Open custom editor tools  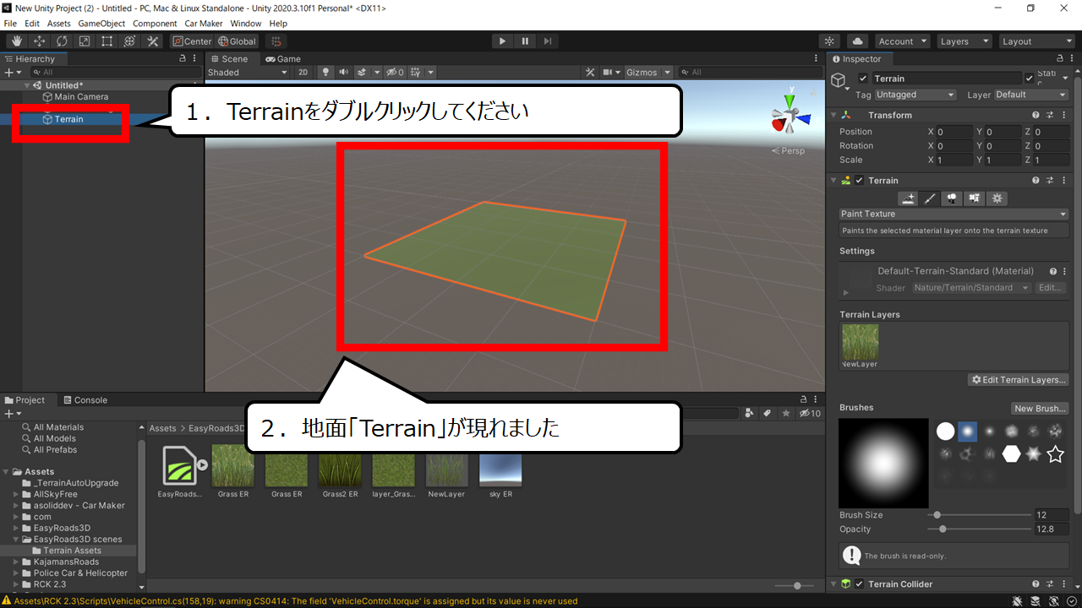pos(153,41)
